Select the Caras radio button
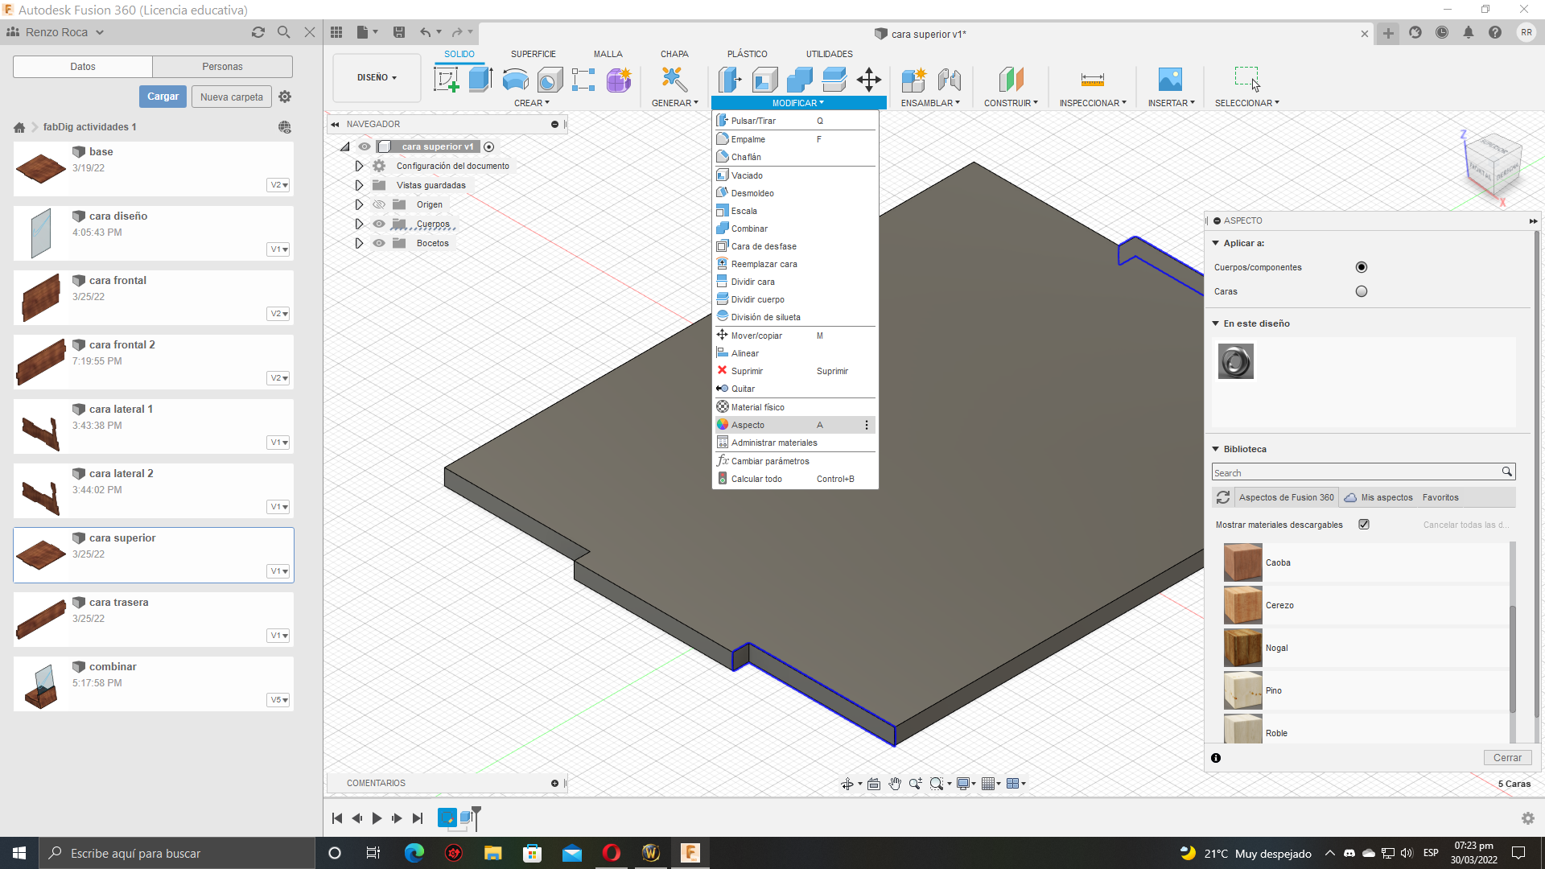 [1362, 291]
